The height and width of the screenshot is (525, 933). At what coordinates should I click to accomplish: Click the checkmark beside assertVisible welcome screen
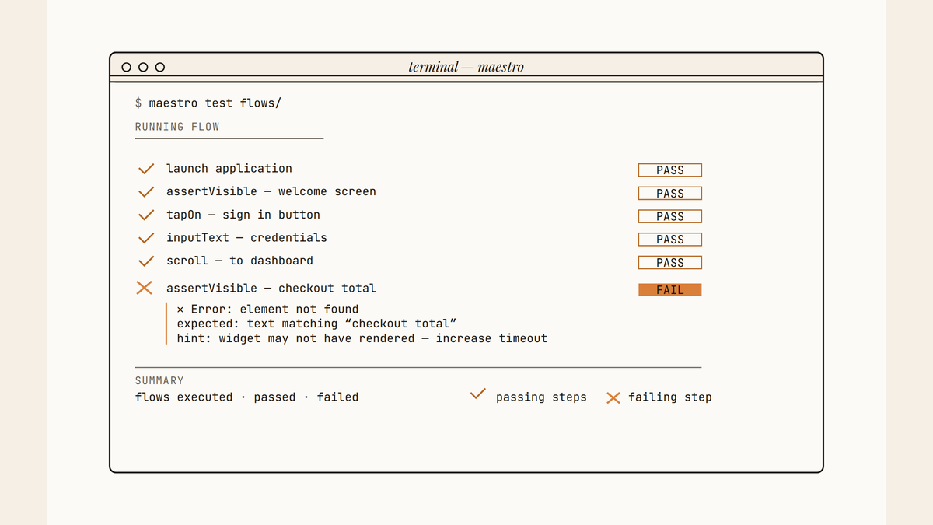pyautogui.click(x=145, y=192)
